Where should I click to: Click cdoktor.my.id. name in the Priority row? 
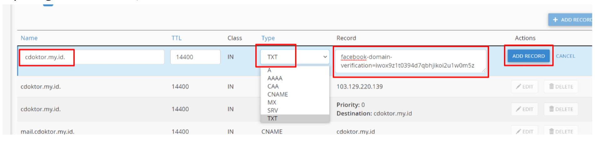(41, 109)
